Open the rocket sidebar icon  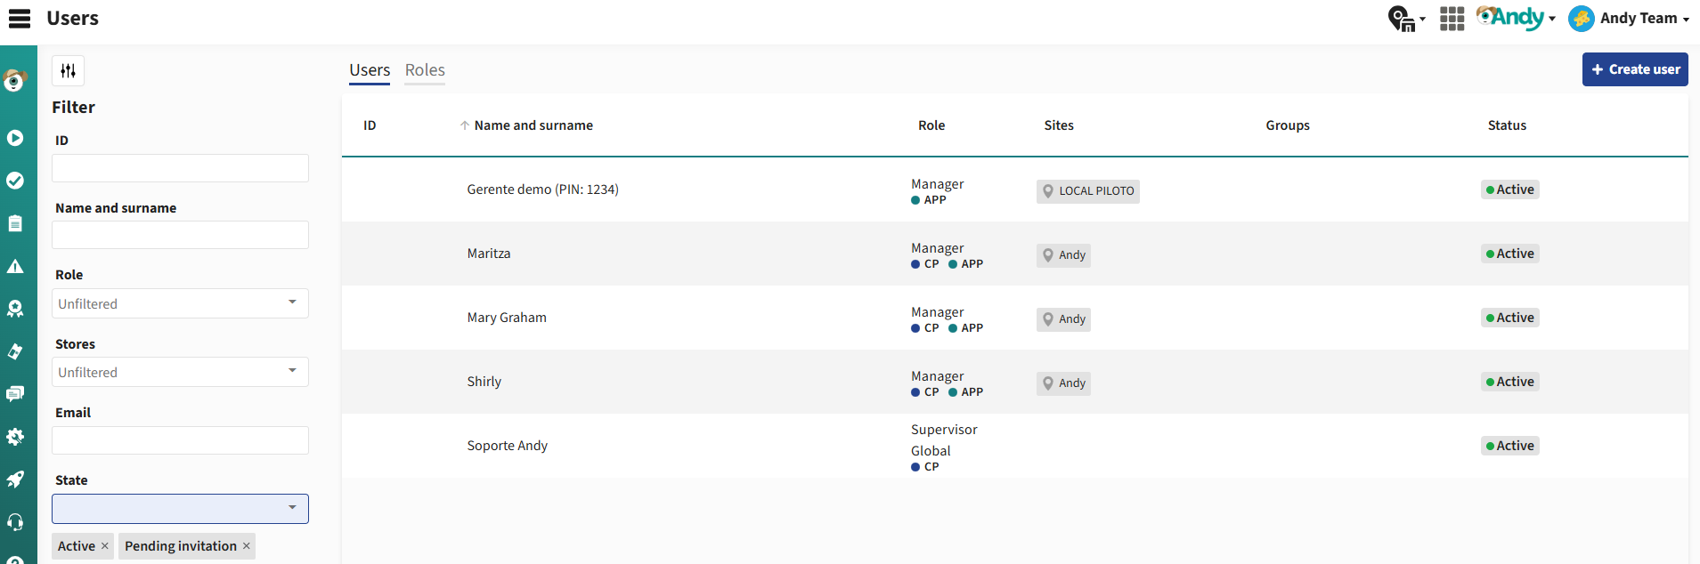(15, 479)
